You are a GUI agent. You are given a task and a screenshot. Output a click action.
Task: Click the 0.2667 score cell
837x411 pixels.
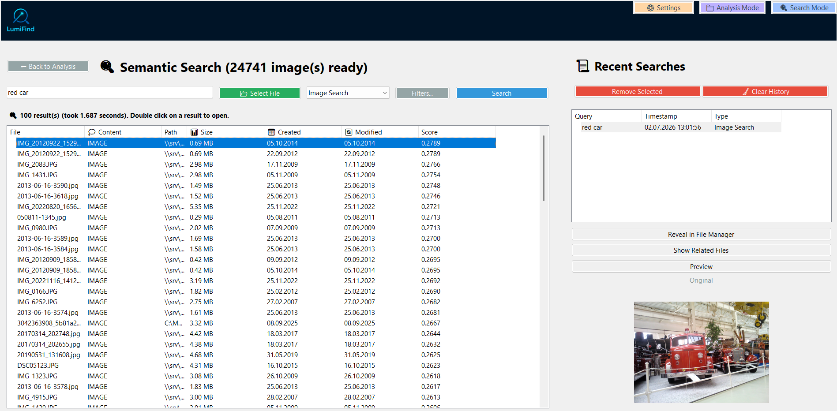(x=431, y=323)
